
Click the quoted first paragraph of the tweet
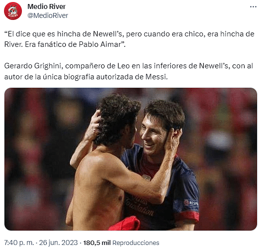(129, 39)
